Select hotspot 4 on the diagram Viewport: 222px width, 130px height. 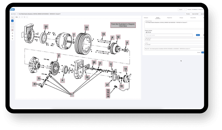click(62, 80)
